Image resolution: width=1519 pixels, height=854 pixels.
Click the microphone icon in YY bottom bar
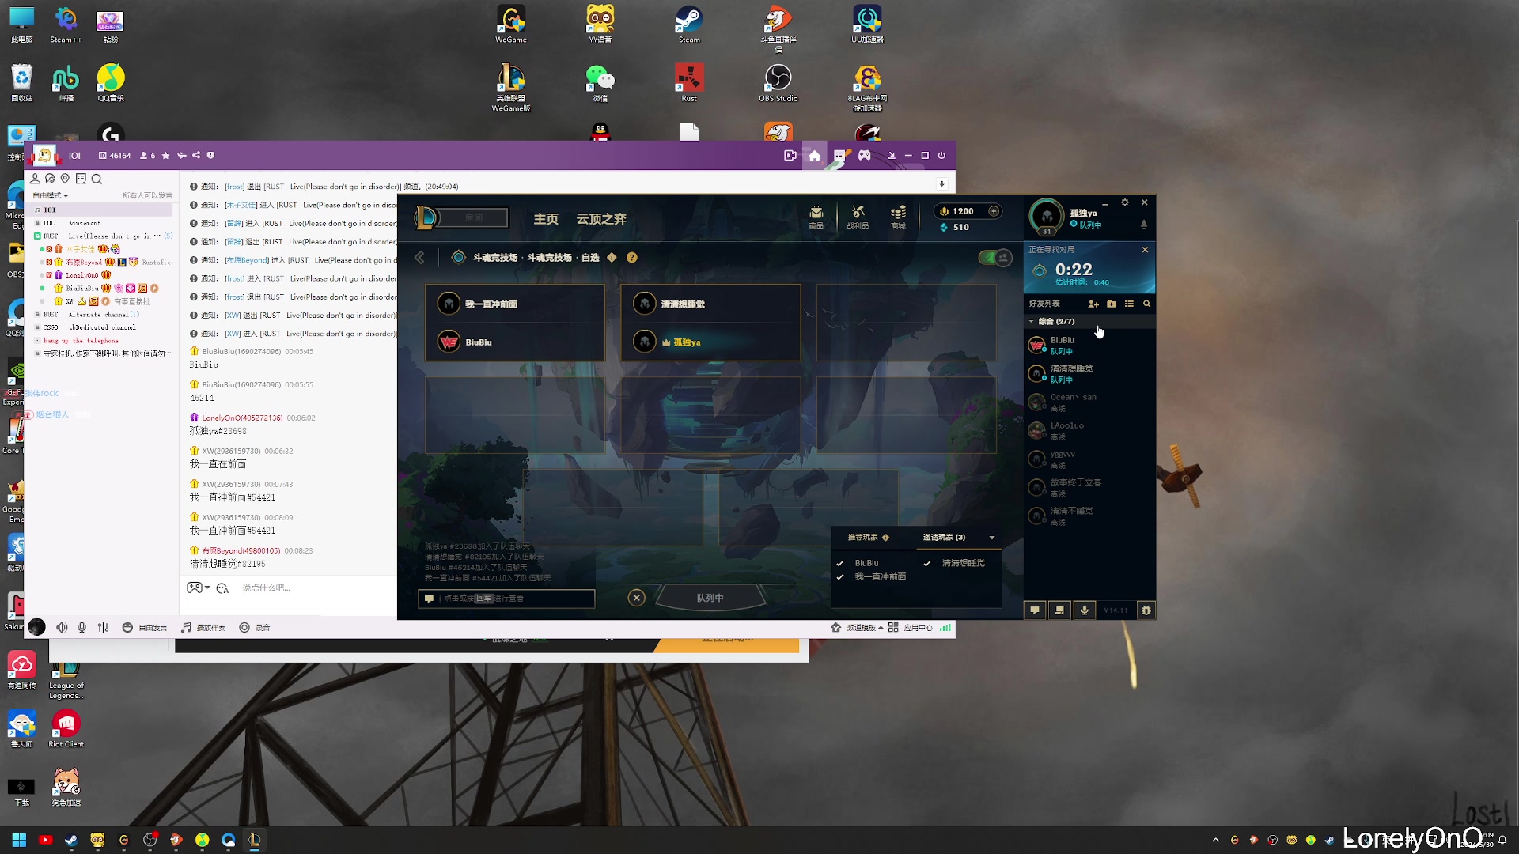(81, 627)
